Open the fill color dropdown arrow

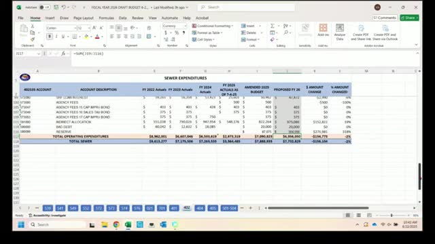(x=91, y=37)
